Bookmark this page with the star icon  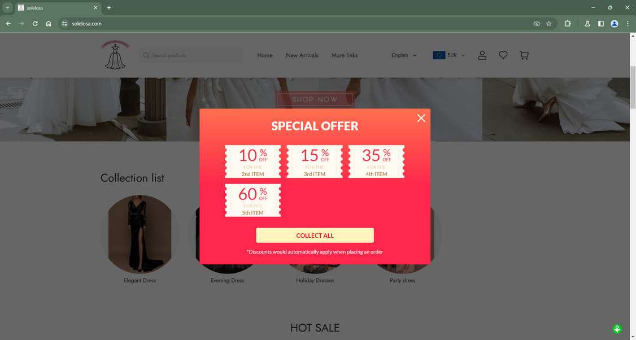549,24
